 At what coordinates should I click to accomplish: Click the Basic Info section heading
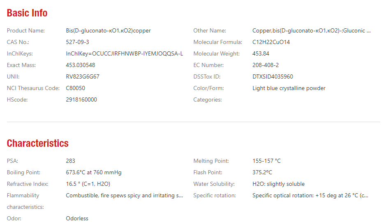tap(27, 13)
